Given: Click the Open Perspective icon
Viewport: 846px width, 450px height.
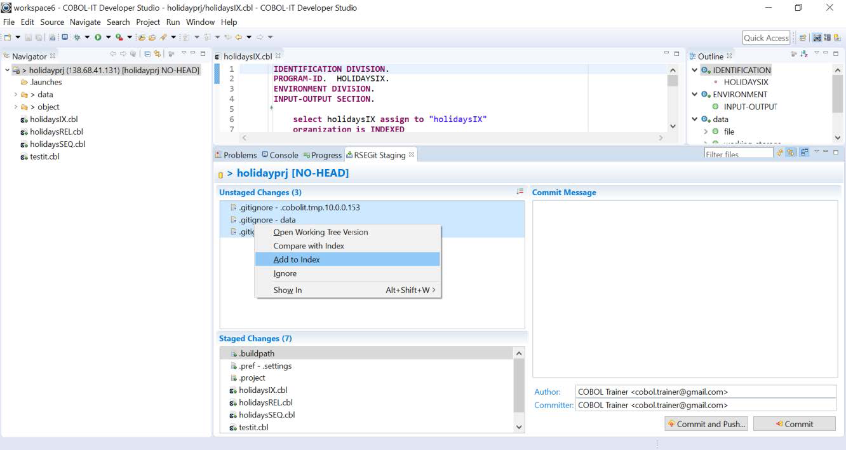Looking at the screenshot, I should click(x=803, y=38).
